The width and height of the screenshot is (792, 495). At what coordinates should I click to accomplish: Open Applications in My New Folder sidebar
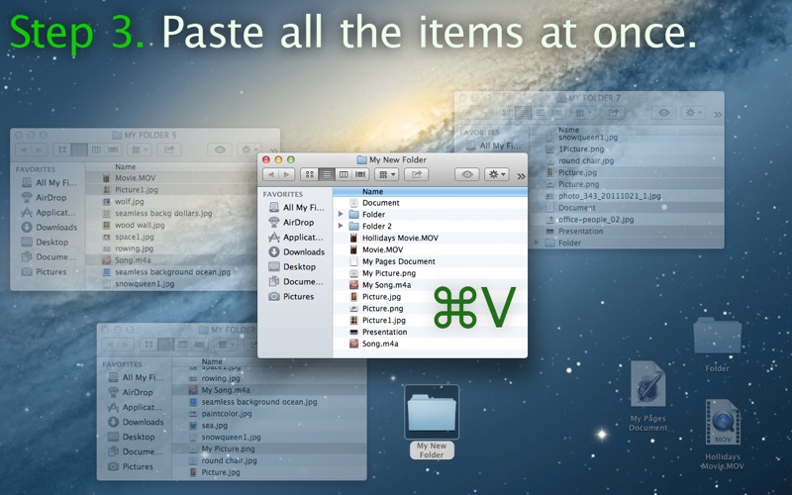pos(295,237)
